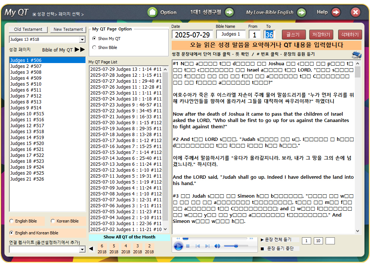Select the Show Bible radio button
The image size is (370, 267).
[x=94, y=47]
